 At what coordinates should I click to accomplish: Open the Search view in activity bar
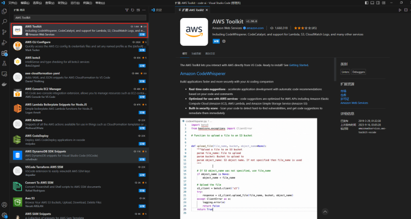point(4,21)
